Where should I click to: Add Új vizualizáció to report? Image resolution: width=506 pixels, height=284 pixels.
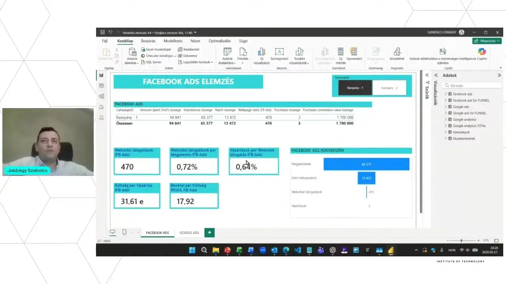coord(261,56)
